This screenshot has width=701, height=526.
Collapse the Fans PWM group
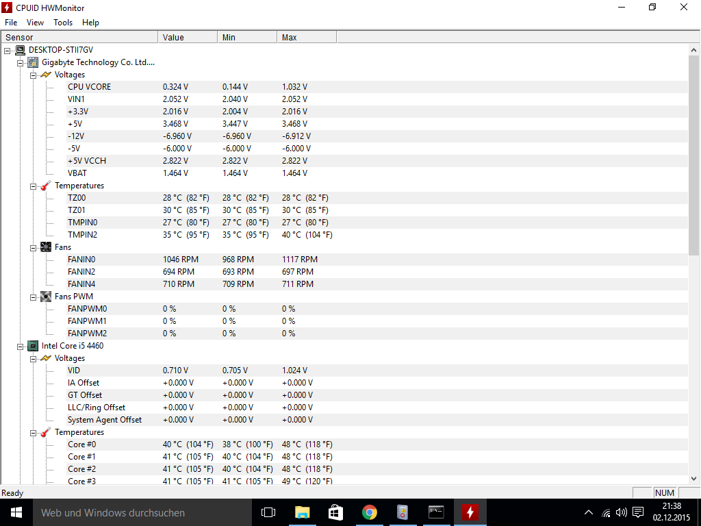(x=33, y=297)
